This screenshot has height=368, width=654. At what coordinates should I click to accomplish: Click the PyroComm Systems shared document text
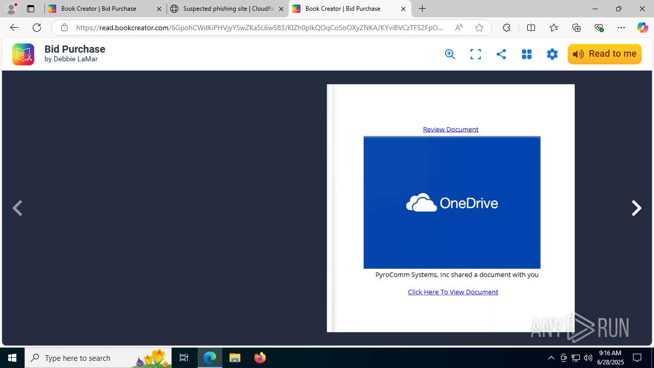(457, 274)
